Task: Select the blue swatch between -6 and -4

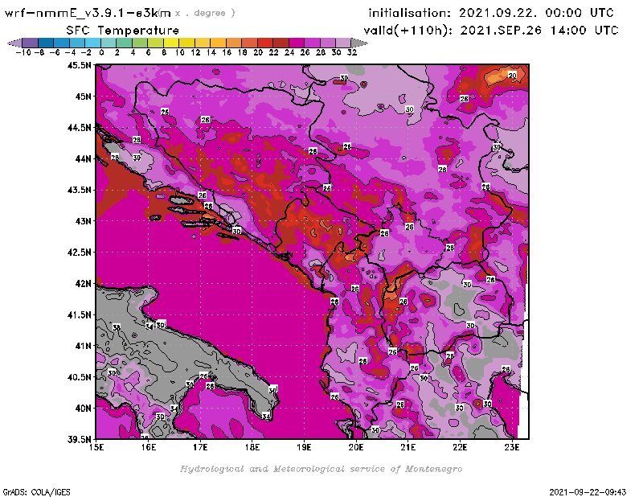Action: point(61,43)
